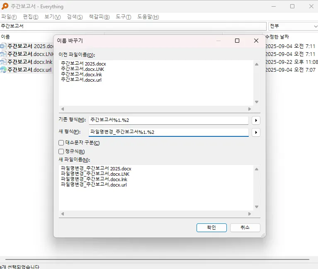This screenshot has height=269, width=318.
Task: Maximize the 이름 바꾸기 dialog
Action: [x=237, y=41]
